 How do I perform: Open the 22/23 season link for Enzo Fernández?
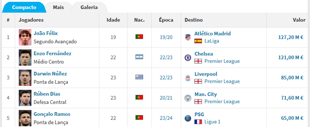[x=166, y=58]
